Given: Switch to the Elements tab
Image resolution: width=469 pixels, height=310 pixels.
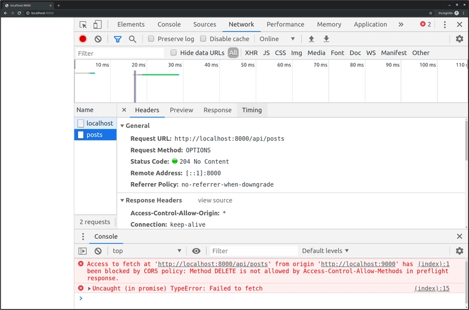Looking at the screenshot, I should (x=131, y=25).
